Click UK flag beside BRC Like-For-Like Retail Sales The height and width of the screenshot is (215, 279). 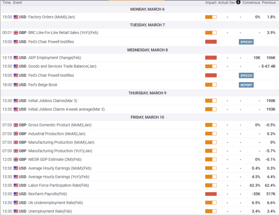(x=16, y=33)
